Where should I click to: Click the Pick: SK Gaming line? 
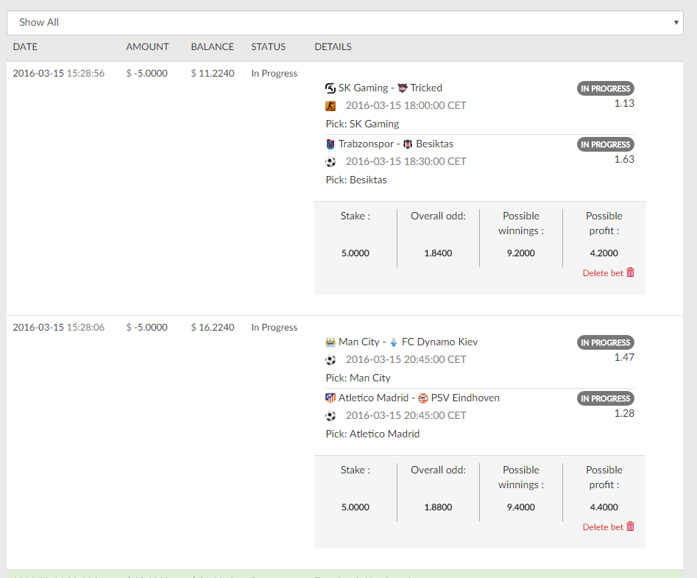point(362,124)
